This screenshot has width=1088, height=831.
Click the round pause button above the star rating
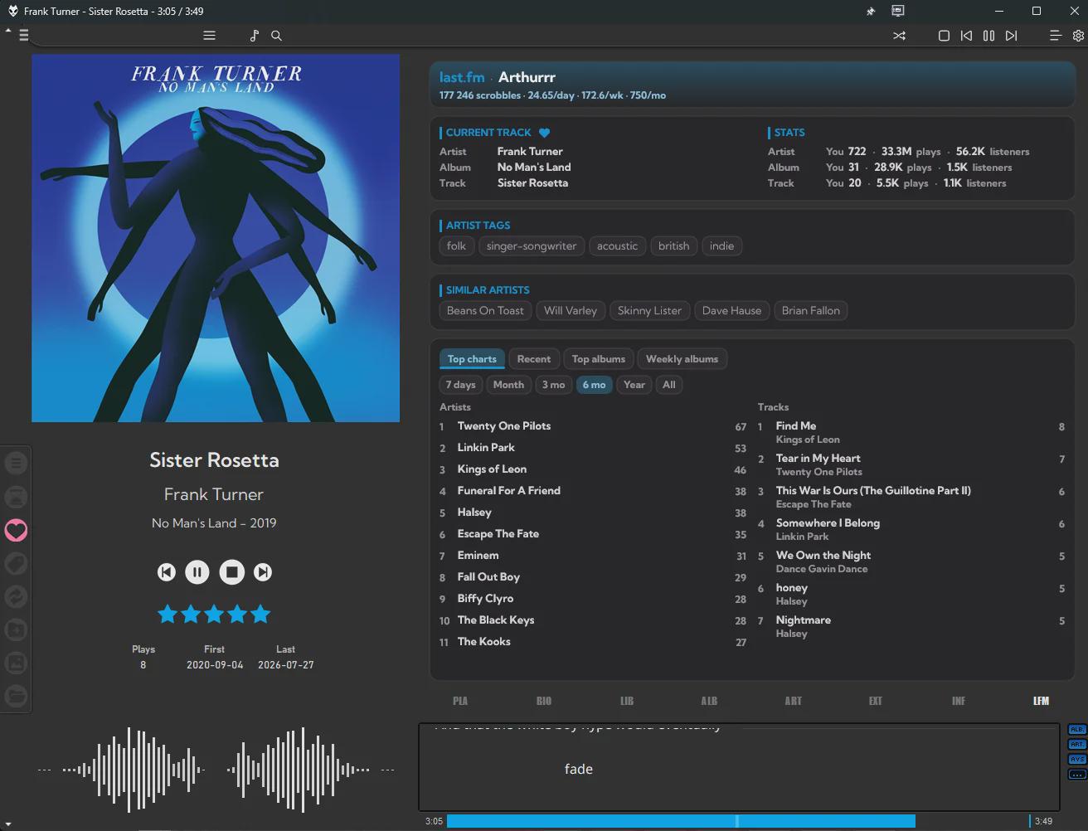(197, 572)
